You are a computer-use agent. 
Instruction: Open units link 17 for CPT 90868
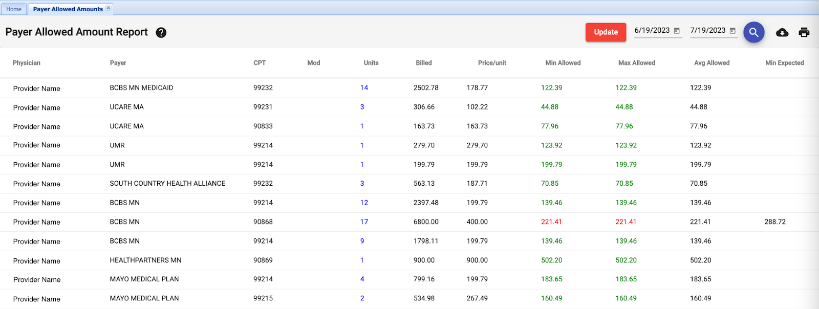pyautogui.click(x=364, y=222)
